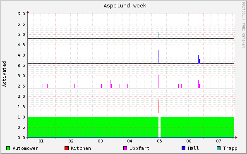The height and width of the screenshot is (154, 247).
Task: Click the tall blue Hall spike at day 05
Action: pos(158,57)
